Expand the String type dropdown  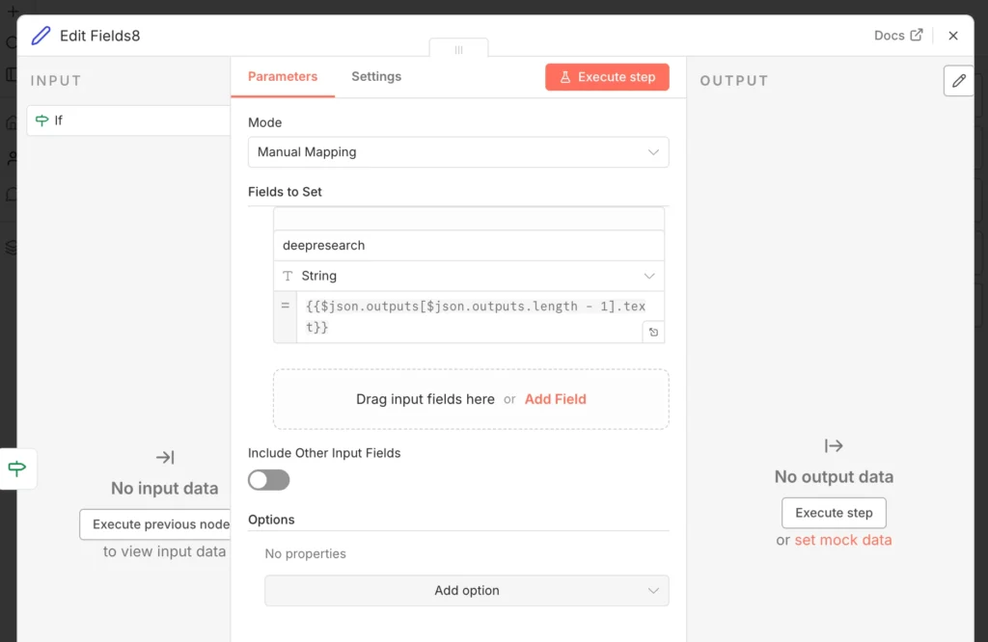[x=469, y=276]
